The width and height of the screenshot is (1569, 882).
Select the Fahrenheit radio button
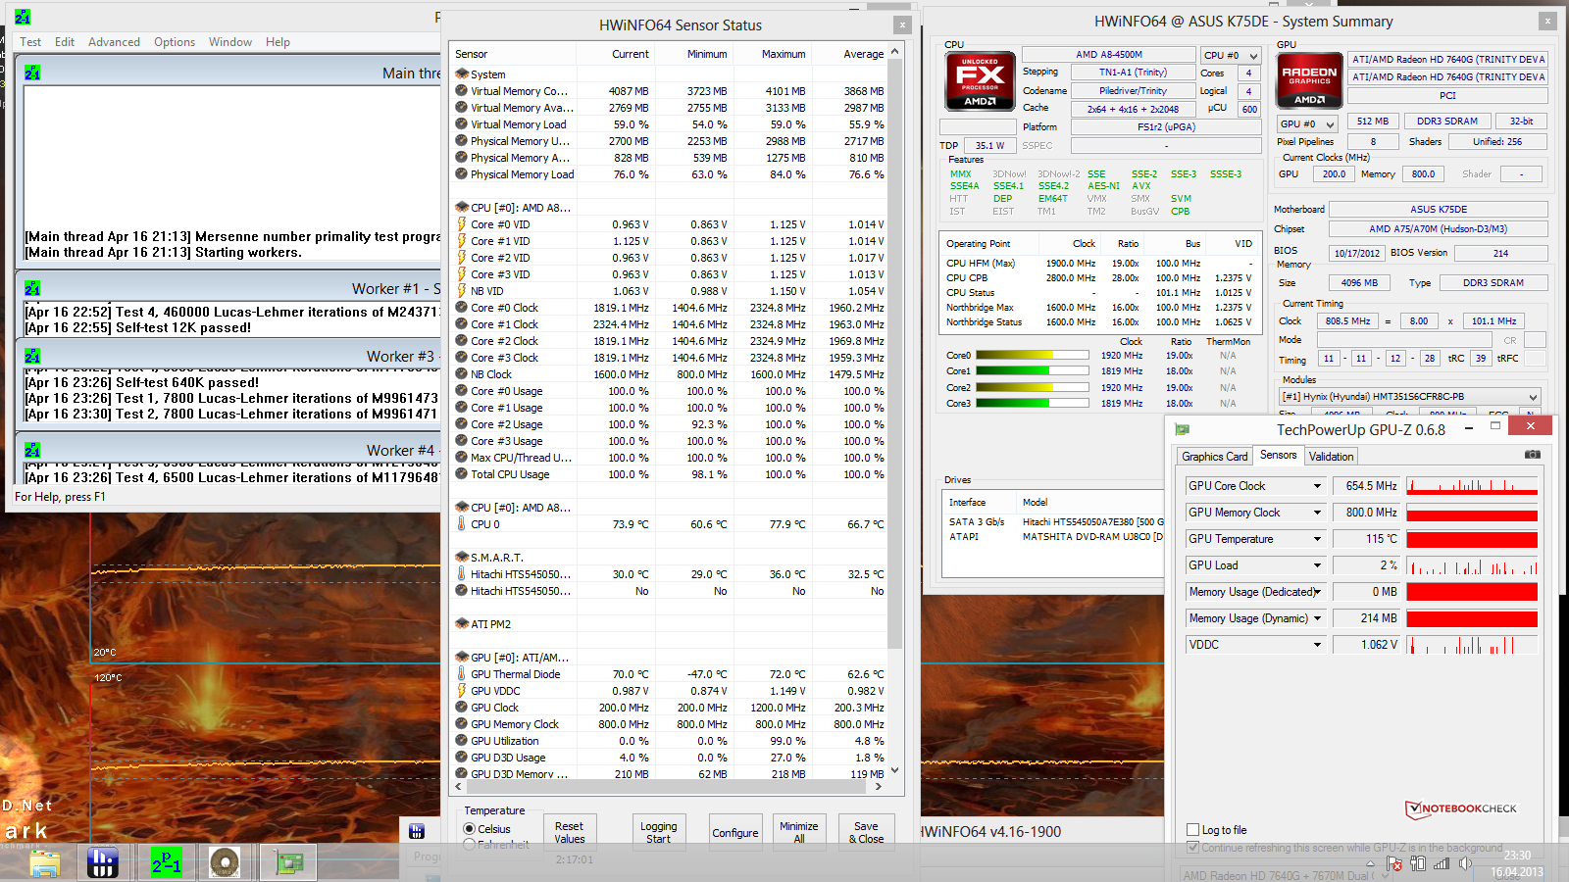(x=470, y=844)
